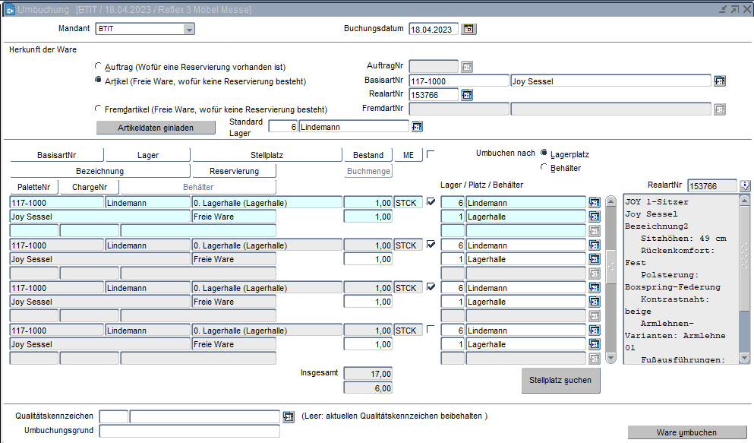This screenshot has height=443, width=754.
Task: Expand the Mandant BTIT dropdown
Action: (x=188, y=29)
